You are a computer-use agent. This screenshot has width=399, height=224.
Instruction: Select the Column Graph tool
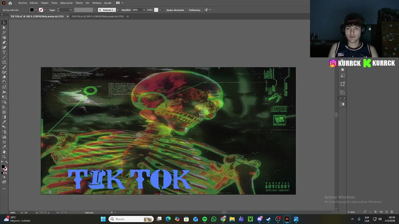coord(4,137)
